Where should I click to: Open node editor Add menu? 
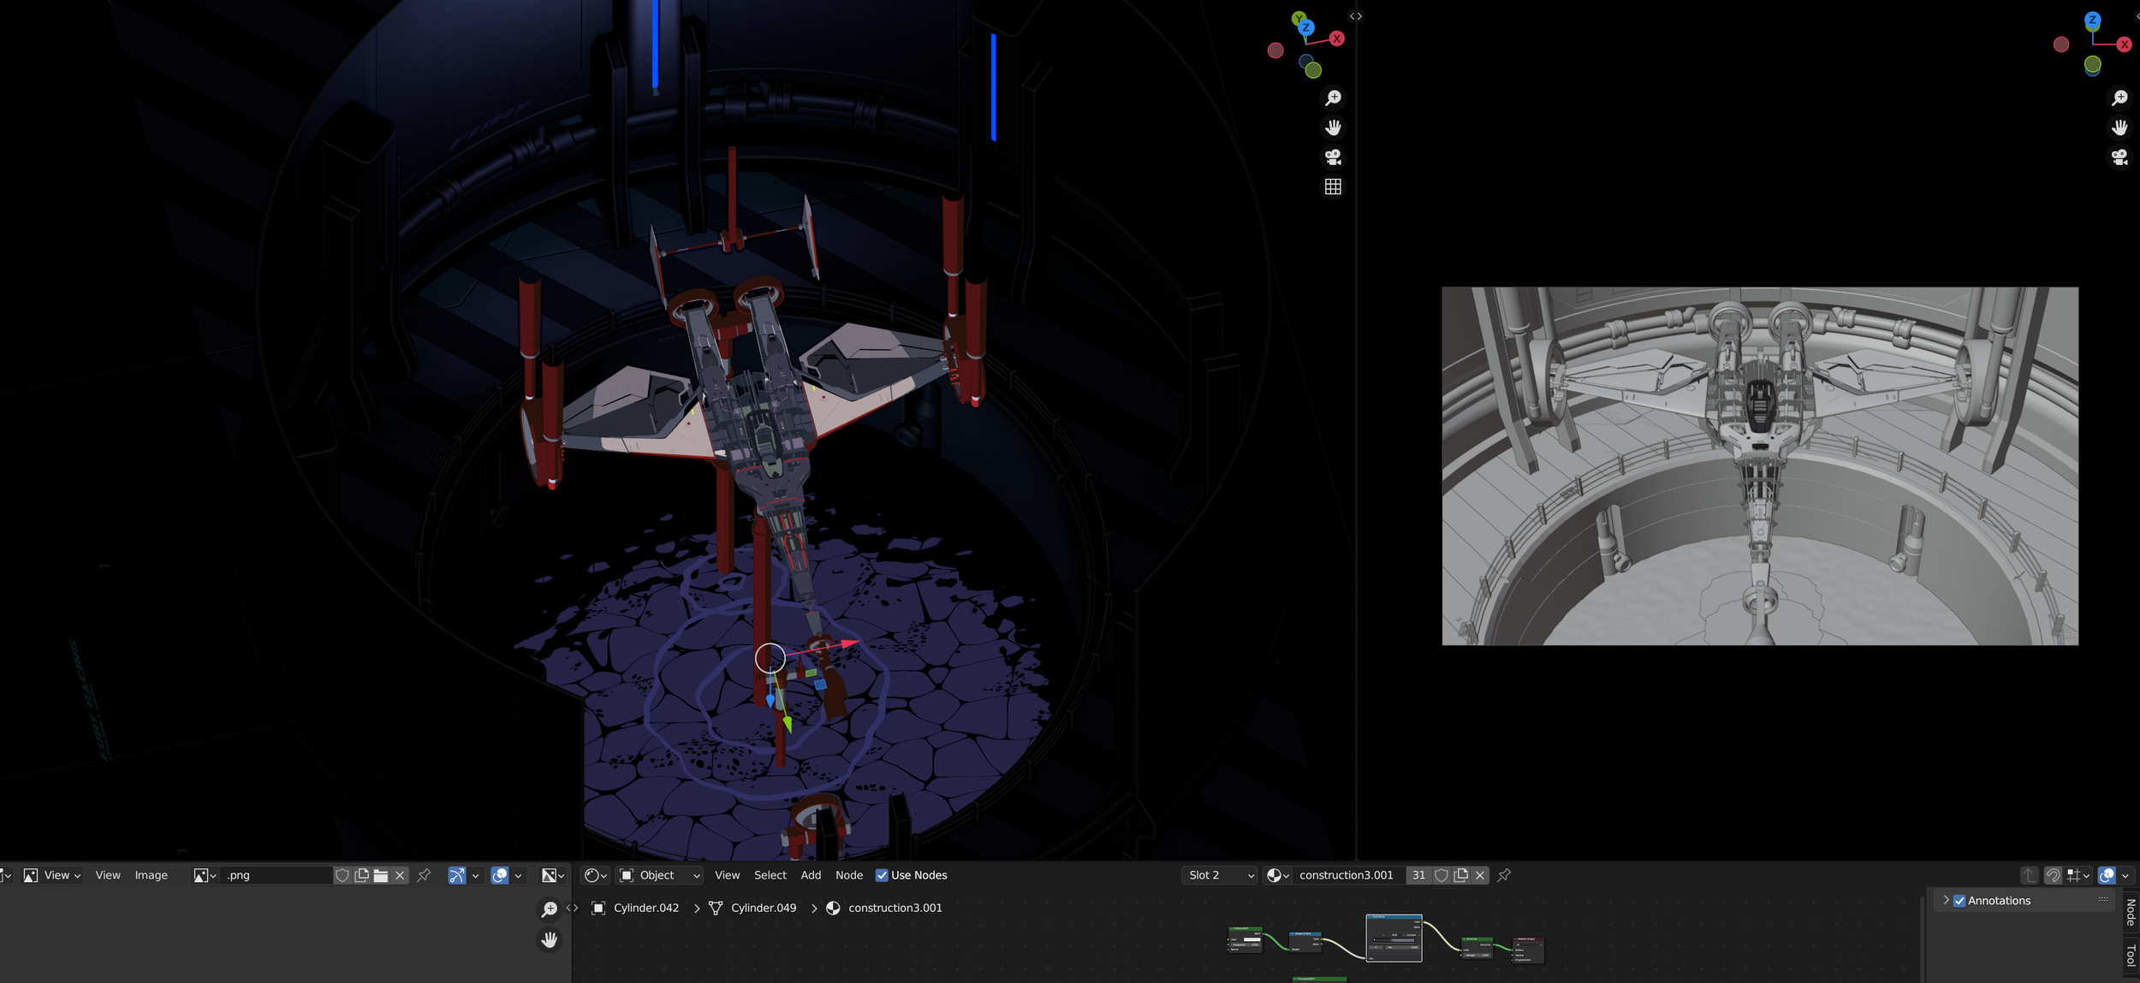811,875
